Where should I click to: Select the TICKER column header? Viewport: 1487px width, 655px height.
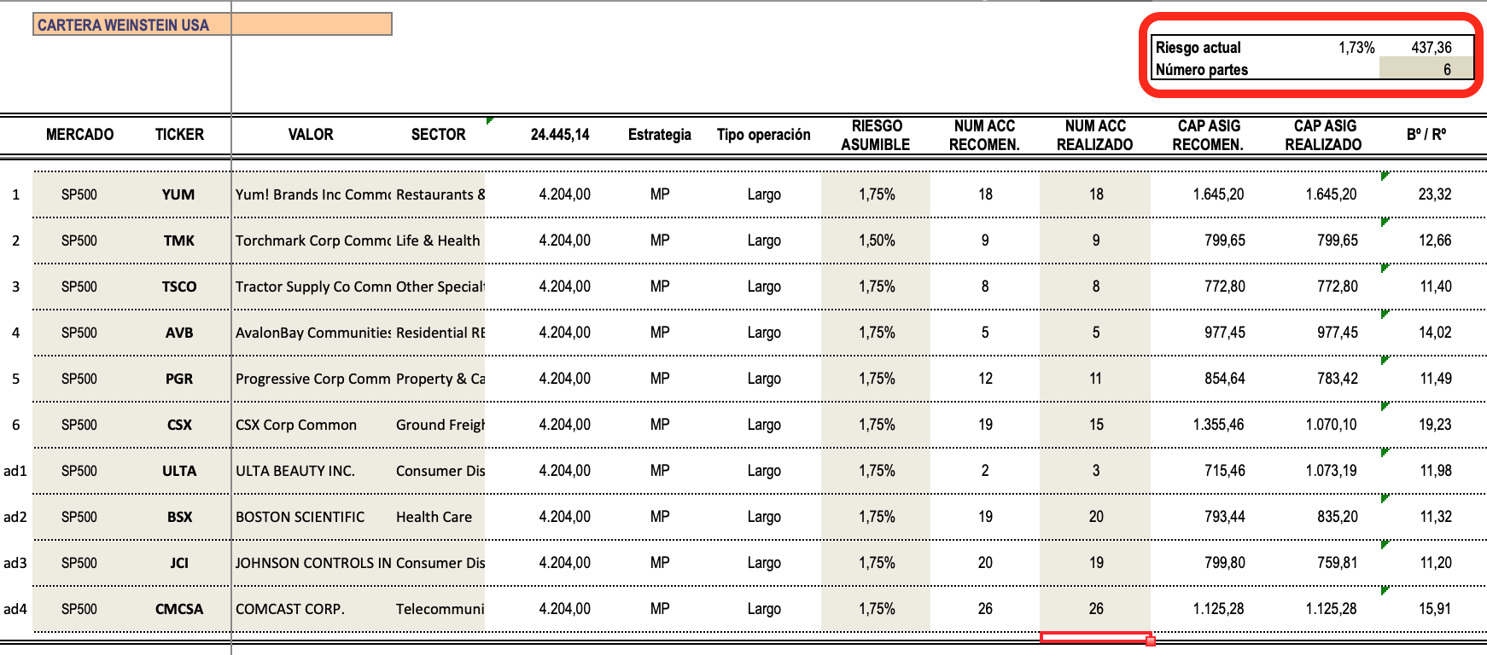(x=179, y=135)
